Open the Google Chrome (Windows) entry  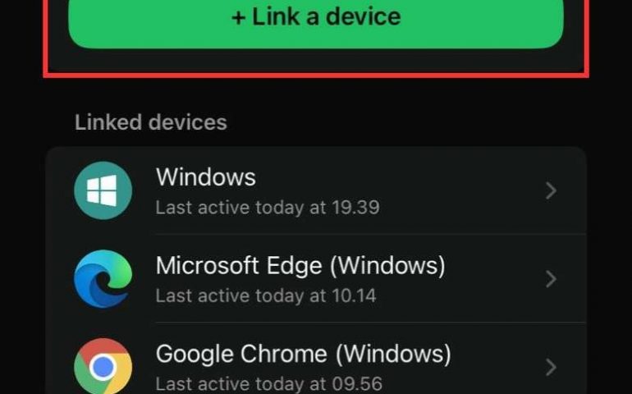click(x=316, y=359)
